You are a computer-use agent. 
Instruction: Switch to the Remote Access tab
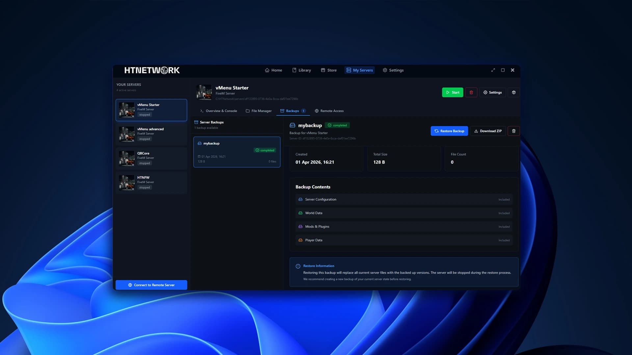(329, 111)
